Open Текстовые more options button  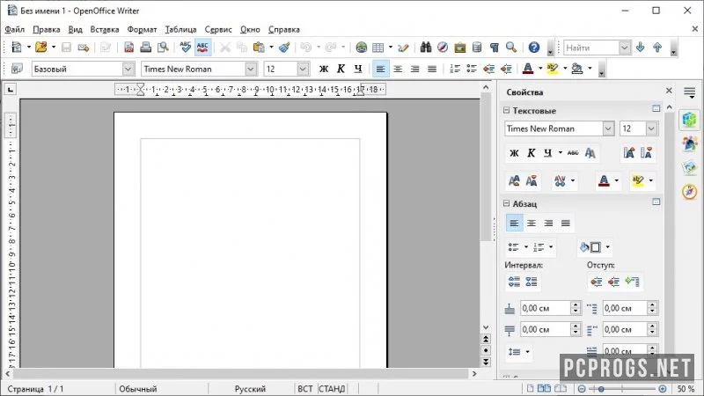[x=656, y=108]
